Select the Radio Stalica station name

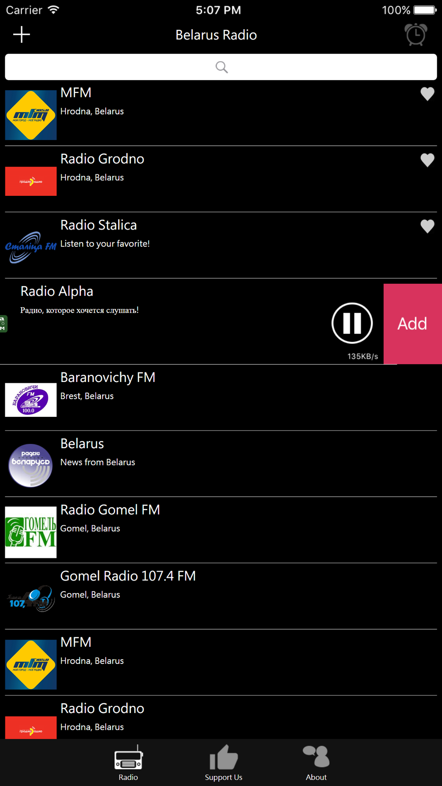[99, 225]
